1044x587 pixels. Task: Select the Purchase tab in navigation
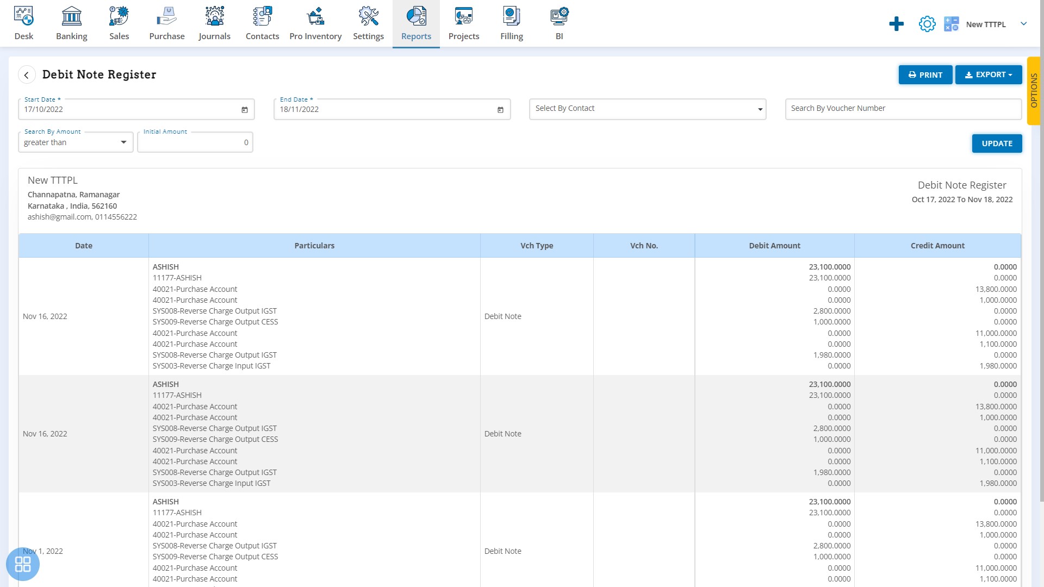tap(167, 24)
